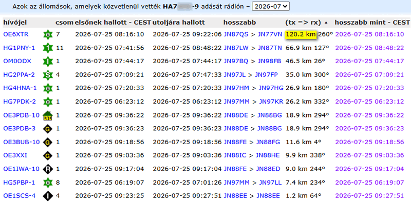Open the OE1SCS-4 callsign link

click(x=19, y=196)
